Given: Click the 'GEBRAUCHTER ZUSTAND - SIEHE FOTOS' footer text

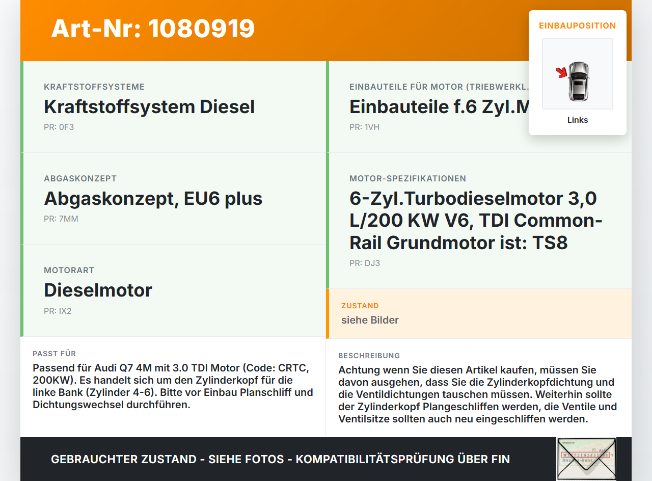Looking at the screenshot, I should [x=280, y=460].
